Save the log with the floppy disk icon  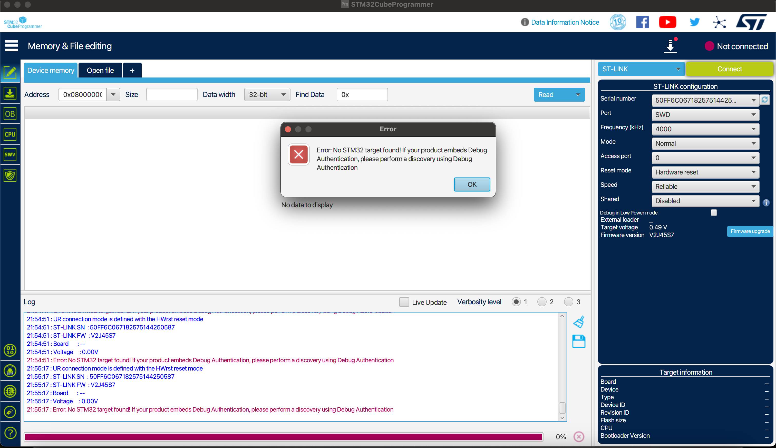point(578,342)
